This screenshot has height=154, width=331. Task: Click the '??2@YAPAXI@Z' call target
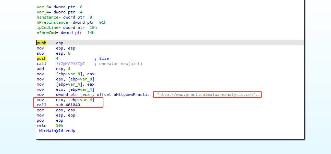[x=70, y=64]
